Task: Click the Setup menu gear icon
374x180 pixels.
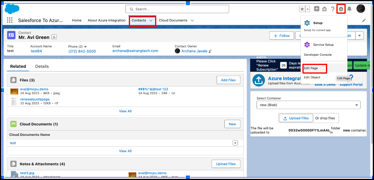Action: coord(307,23)
